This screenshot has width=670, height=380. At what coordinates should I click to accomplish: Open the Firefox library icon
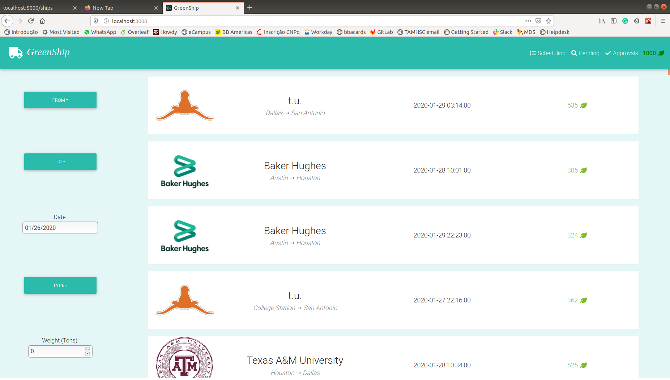602,21
